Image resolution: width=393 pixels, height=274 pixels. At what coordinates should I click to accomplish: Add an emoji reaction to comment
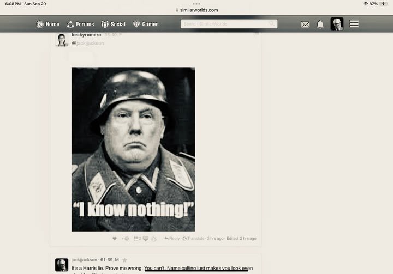[126, 239]
